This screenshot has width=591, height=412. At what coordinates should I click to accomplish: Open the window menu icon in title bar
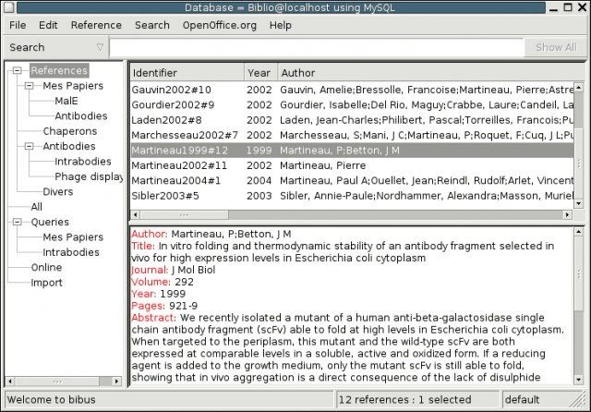point(9,7)
